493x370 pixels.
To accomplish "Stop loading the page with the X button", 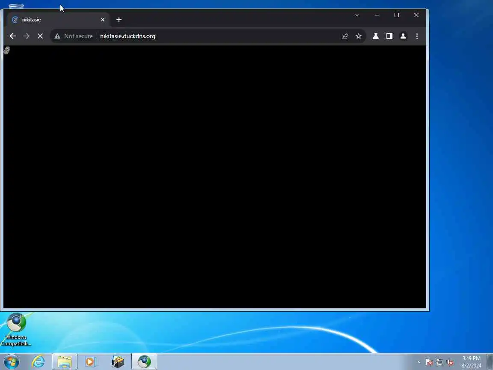I will (40, 36).
